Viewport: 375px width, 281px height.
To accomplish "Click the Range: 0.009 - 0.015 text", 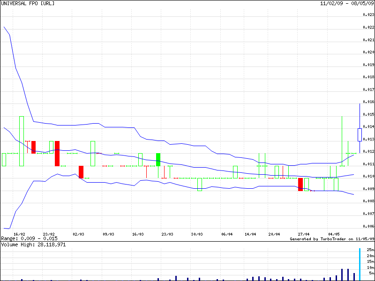I will pos(29,238).
